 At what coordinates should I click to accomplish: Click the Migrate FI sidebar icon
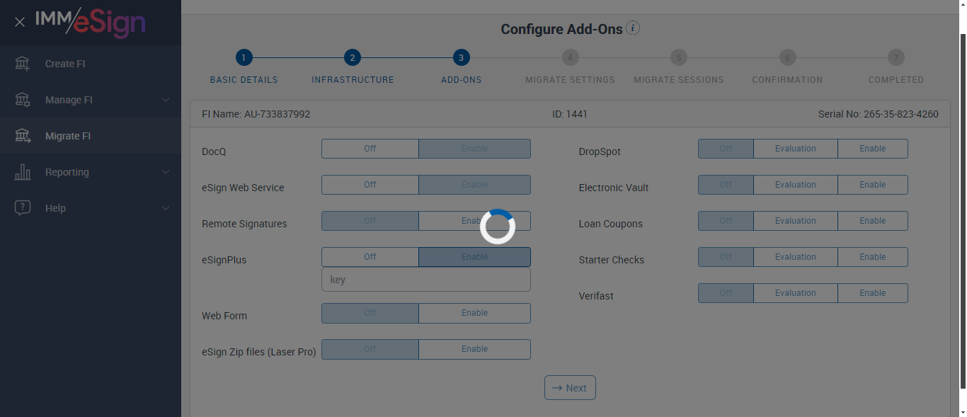point(23,136)
